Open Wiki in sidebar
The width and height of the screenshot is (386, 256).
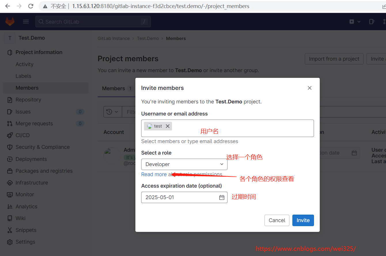pyautogui.click(x=20, y=218)
